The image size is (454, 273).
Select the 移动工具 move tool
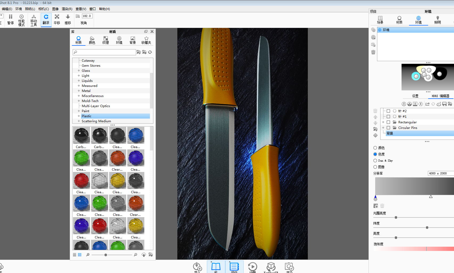coord(34,20)
